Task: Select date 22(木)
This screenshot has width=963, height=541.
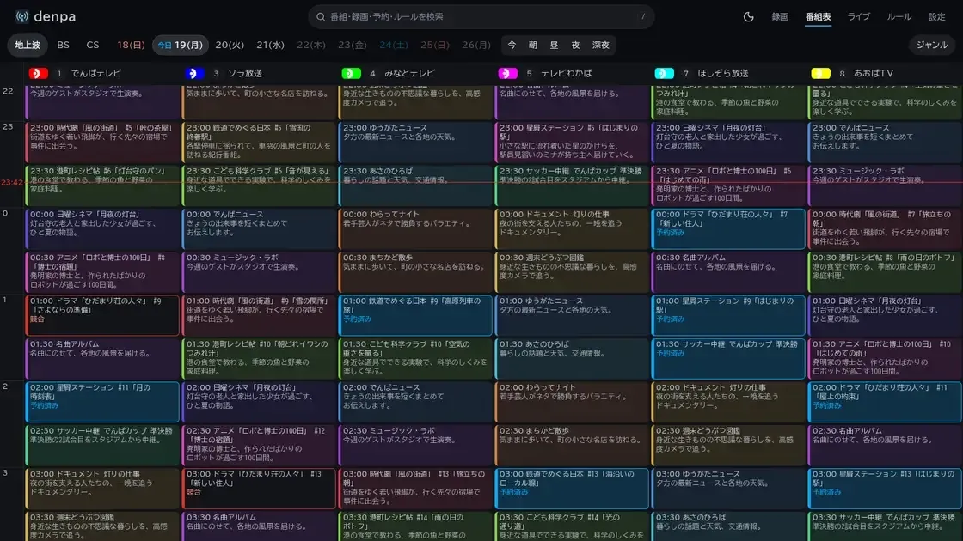Action: pos(311,45)
